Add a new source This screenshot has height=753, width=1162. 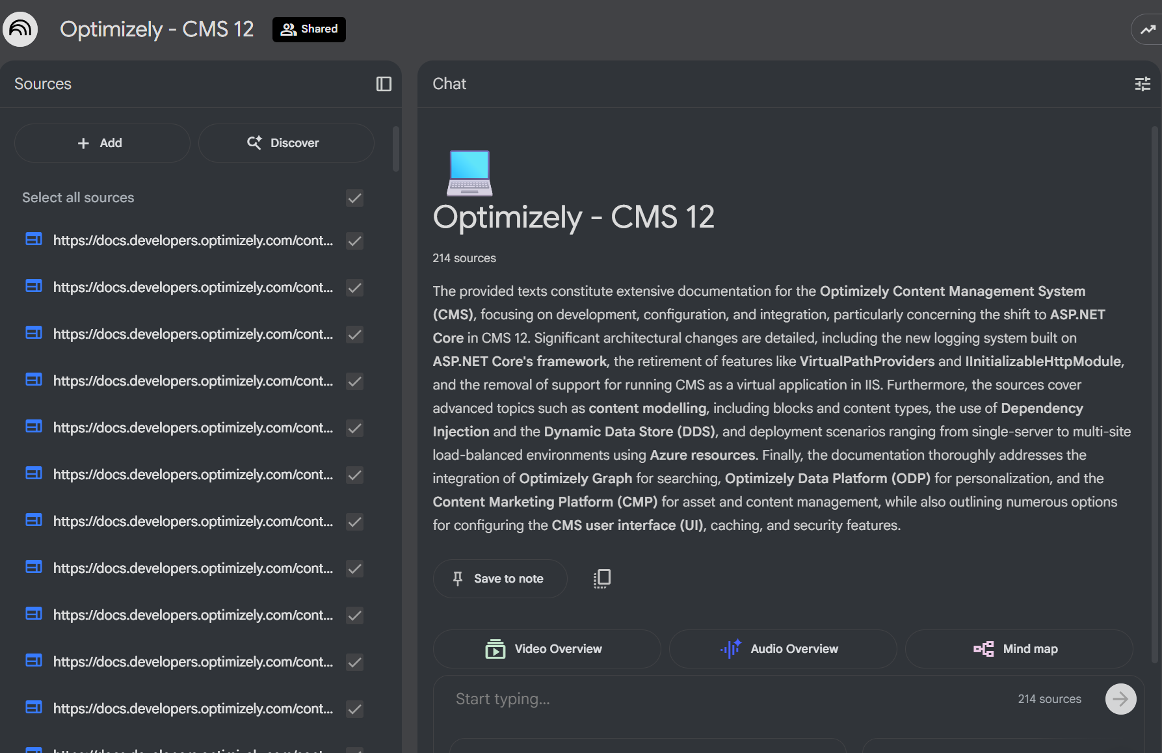coord(101,143)
